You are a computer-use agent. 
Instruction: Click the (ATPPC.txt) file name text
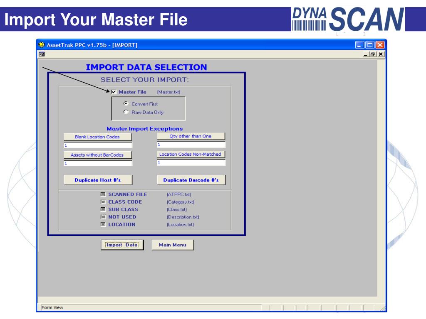click(179, 194)
